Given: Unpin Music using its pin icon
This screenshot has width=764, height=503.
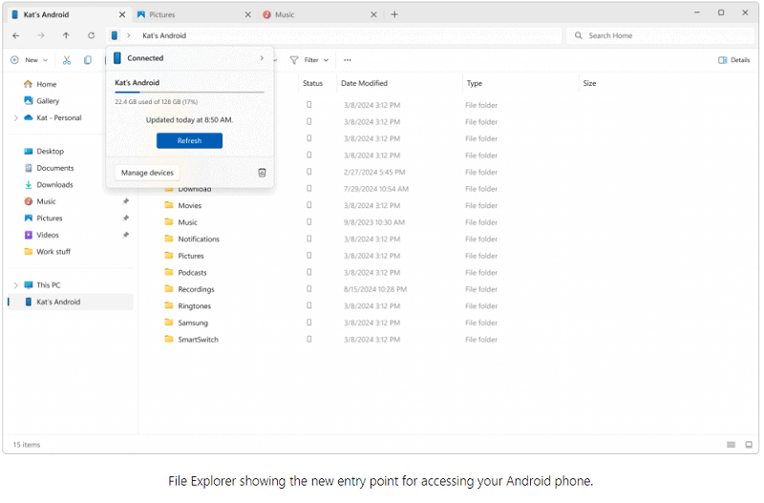Looking at the screenshot, I should [x=126, y=201].
